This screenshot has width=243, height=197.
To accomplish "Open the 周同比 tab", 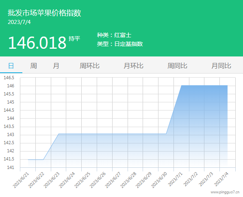I will (177, 66).
